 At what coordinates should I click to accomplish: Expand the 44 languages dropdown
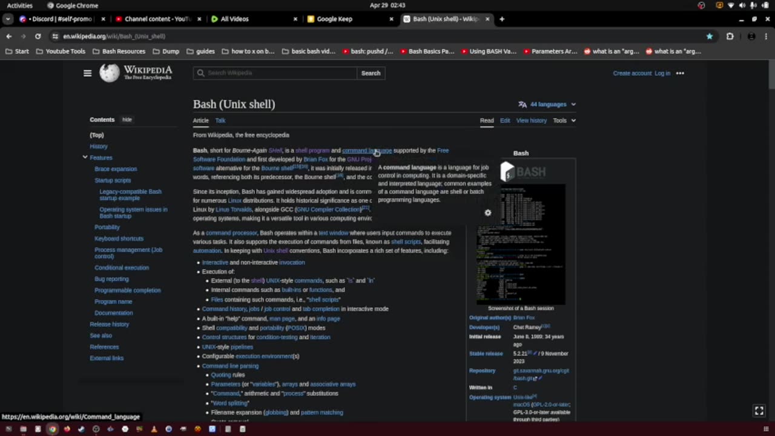(x=547, y=104)
